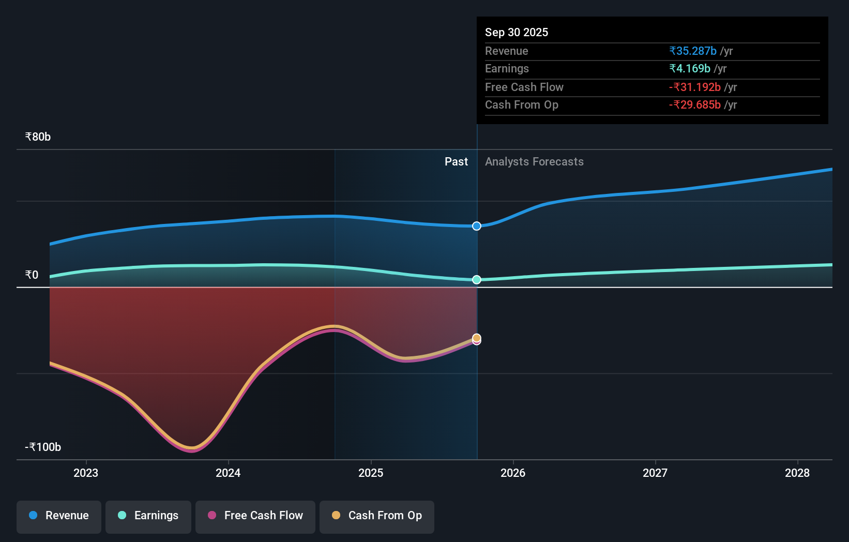Toggle the Free Cash Flow series visibility
Screen dimensions: 849x542
[255, 516]
